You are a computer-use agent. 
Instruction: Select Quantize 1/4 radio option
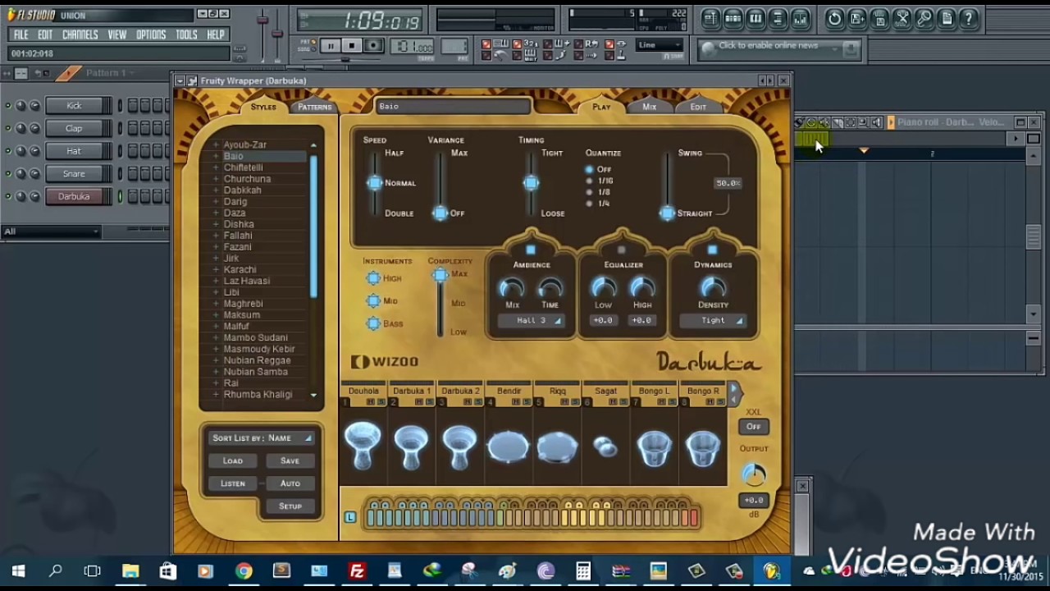(x=590, y=203)
